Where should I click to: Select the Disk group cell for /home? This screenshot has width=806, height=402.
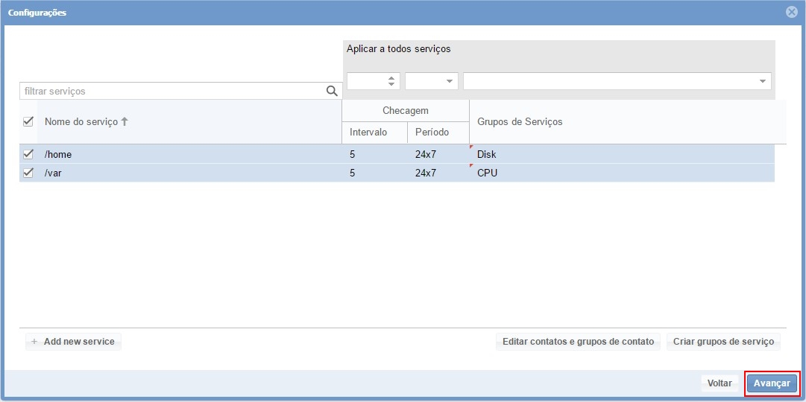[x=487, y=154]
